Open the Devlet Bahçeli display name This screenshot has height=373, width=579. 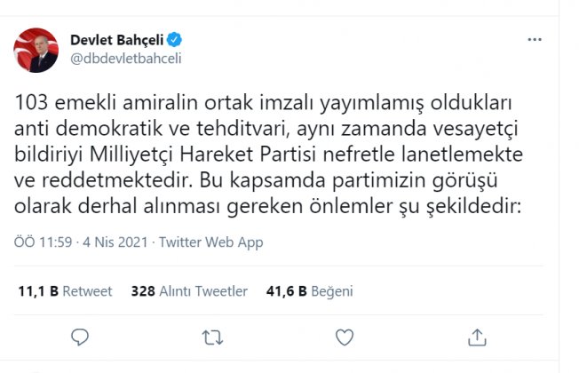116,40
